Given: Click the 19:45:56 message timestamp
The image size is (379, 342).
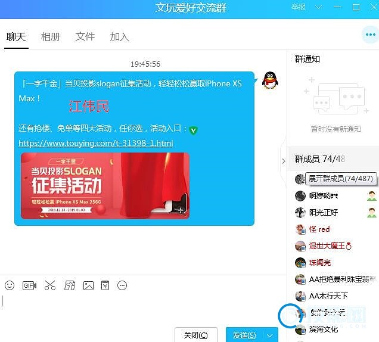Looking at the screenshot, I should tap(145, 64).
